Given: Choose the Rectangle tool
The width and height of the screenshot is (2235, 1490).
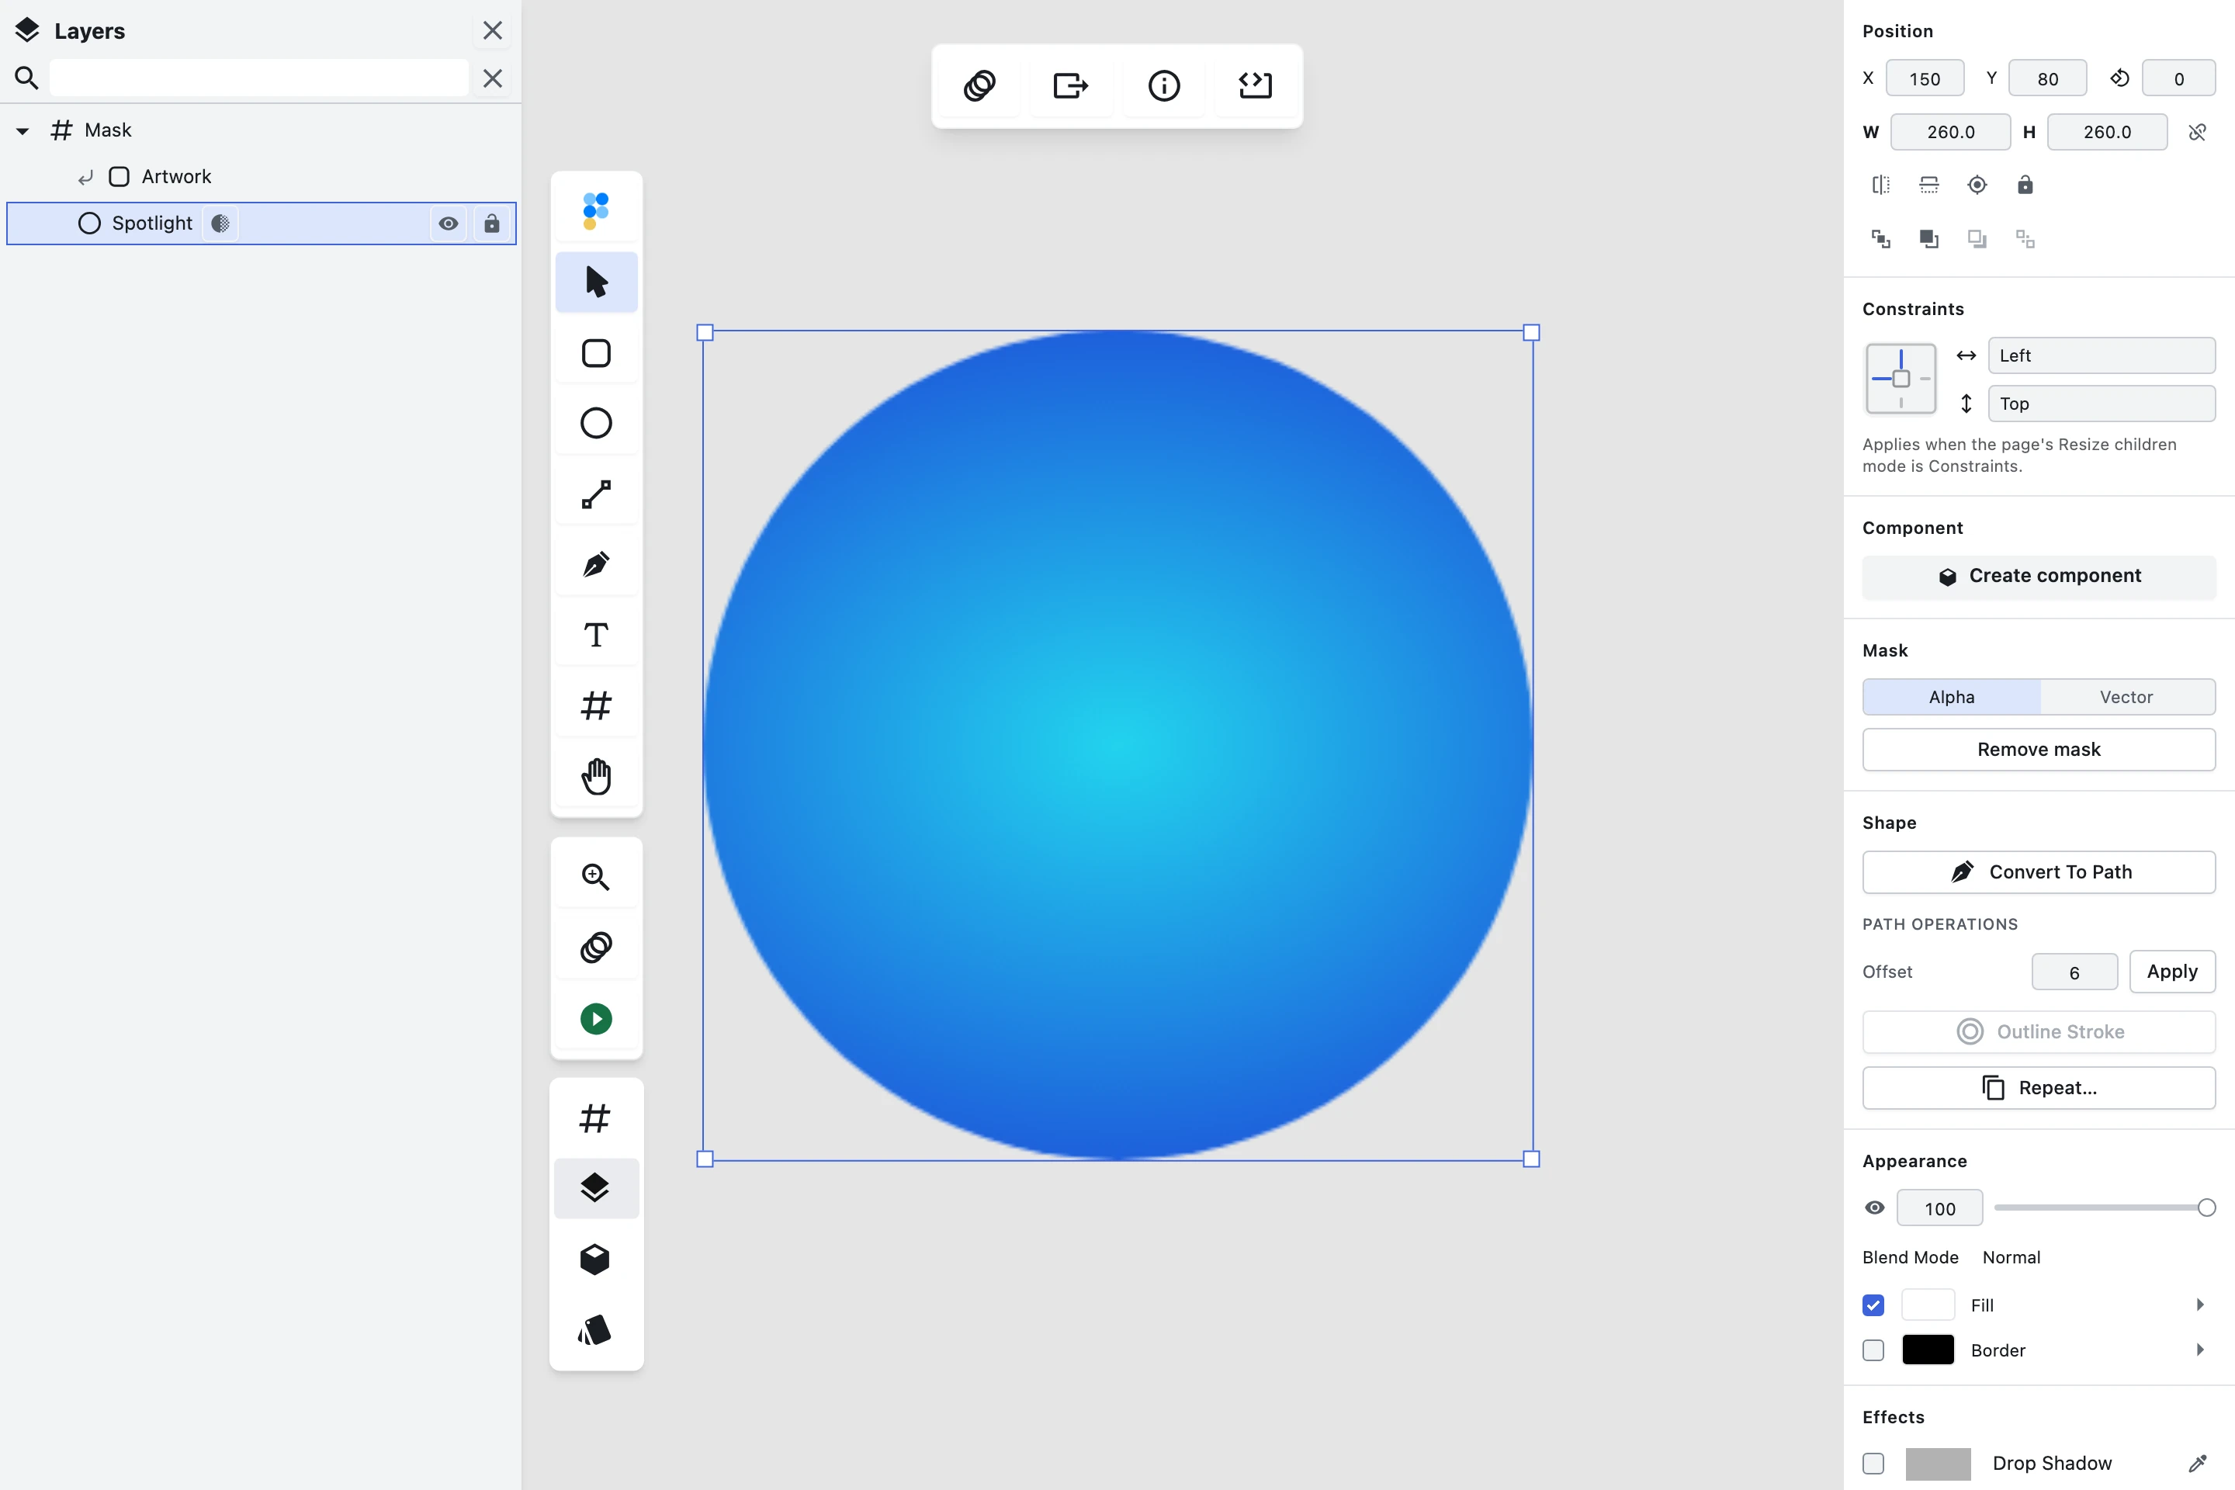Looking at the screenshot, I should tap(596, 354).
